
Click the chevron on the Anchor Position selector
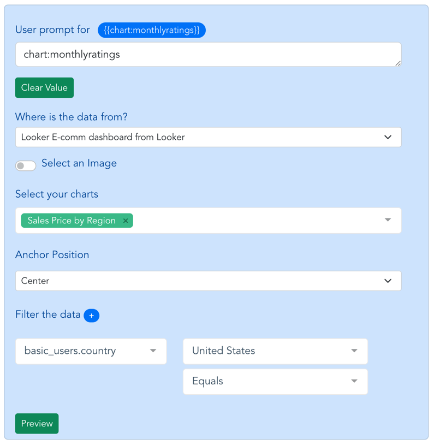[389, 281]
